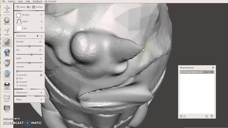Open the Help menu
The image size is (228, 128).
(x=28, y=1)
